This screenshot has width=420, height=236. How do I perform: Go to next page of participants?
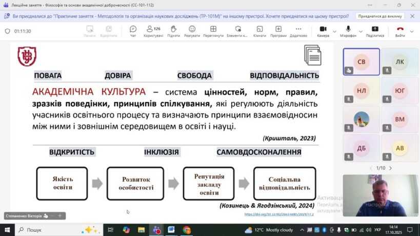391,168
